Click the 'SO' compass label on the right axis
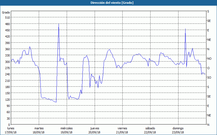The image size is (217, 135). (209, 77)
